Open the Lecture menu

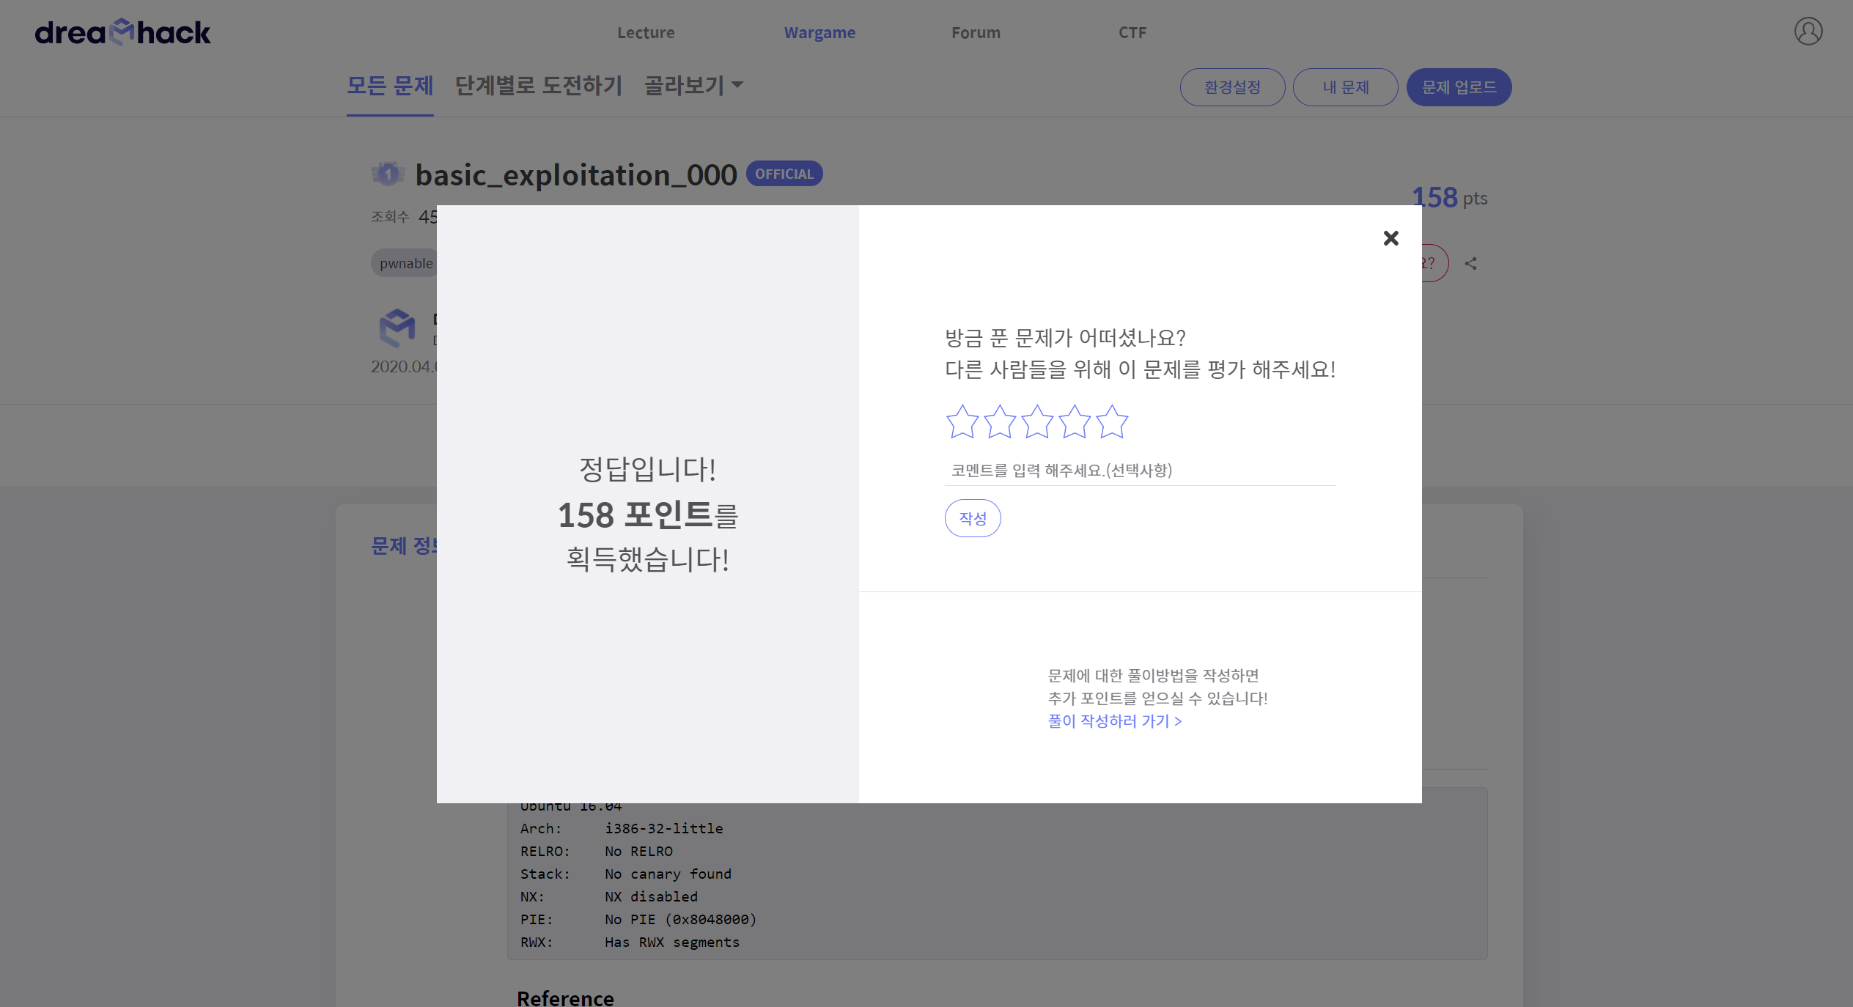tap(646, 33)
